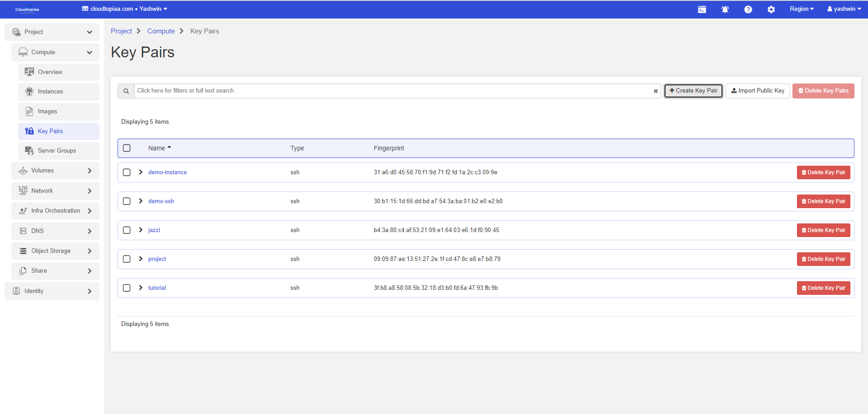Clear the search filter with the X icon
Screen dimensions: 868x414
[x=656, y=91]
